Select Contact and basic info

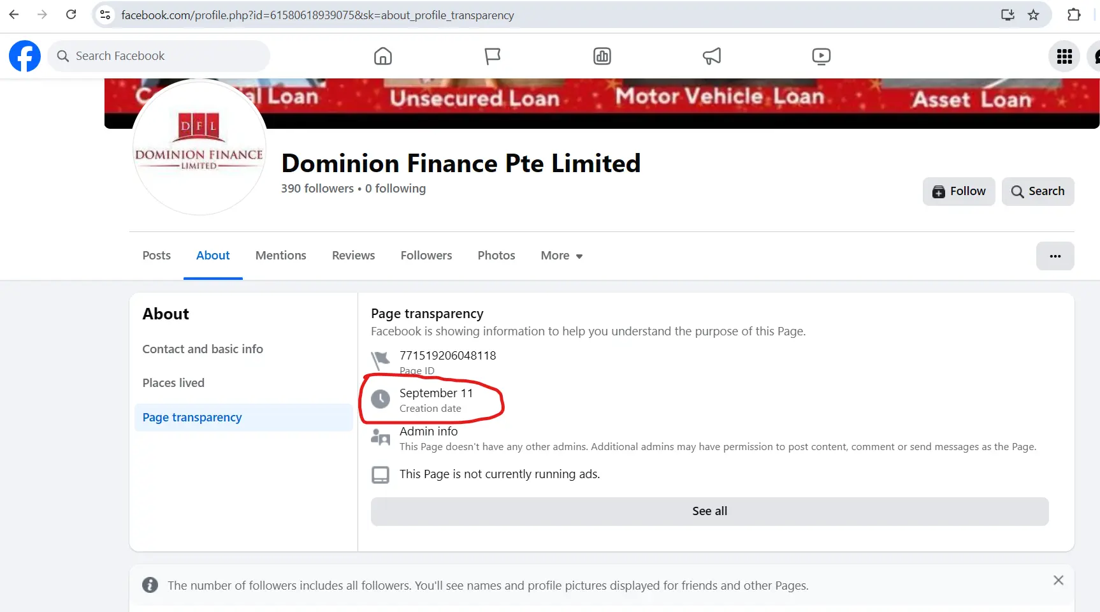point(203,349)
